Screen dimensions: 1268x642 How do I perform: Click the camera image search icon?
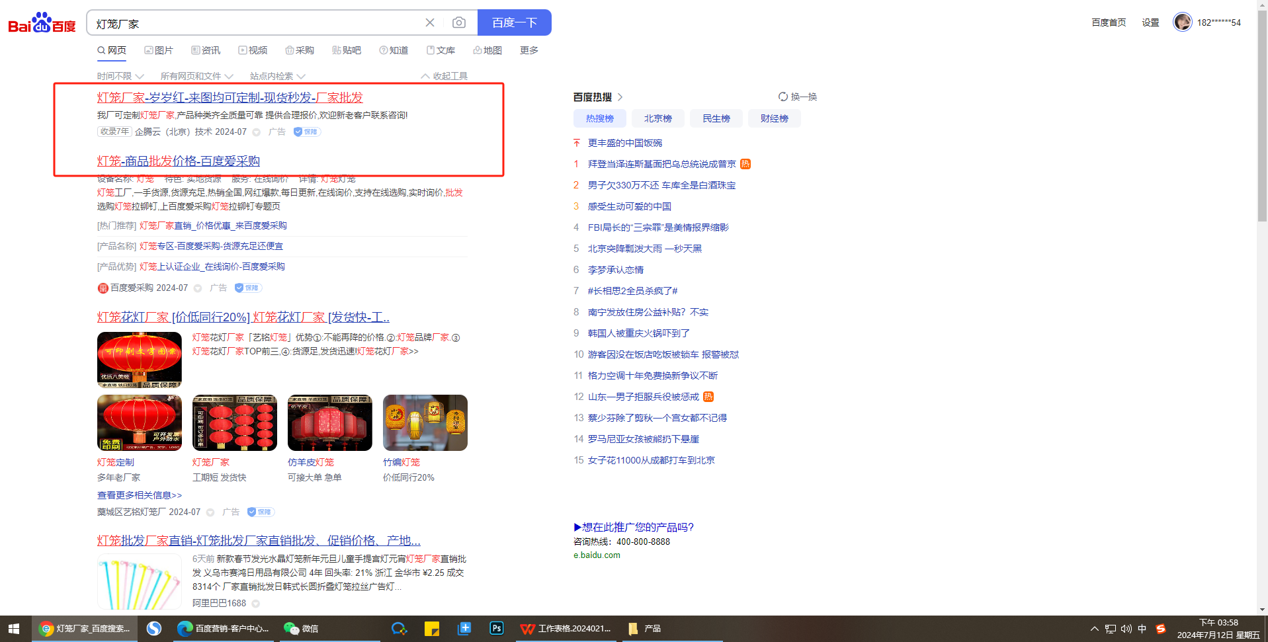[x=458, y=23]
